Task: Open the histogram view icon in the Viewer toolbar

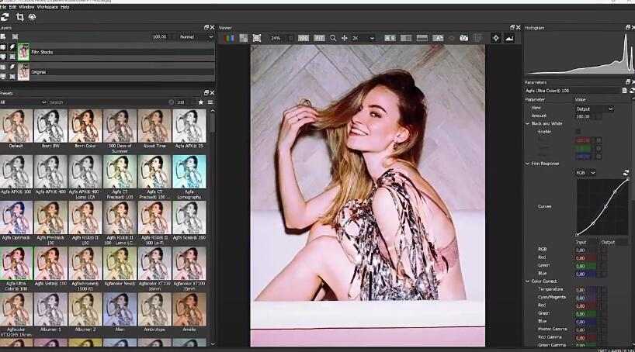Action: click(x=509, y=37)
